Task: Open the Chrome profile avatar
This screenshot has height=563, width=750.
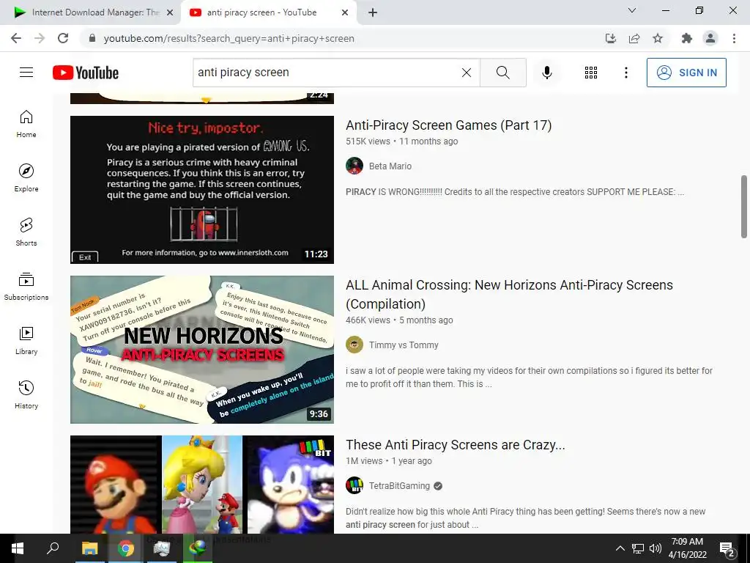Action: tap(710, 38)
